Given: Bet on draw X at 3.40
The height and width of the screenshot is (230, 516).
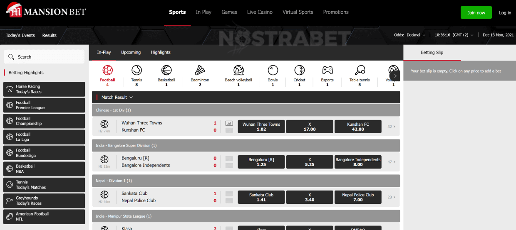Looking at the screenshot, I should [310, 197].
